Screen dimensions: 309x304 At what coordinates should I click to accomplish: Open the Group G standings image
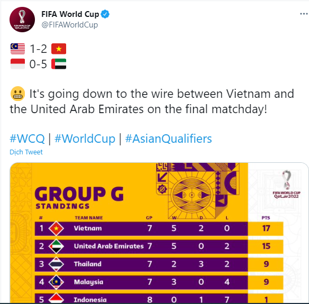point(159,233)
